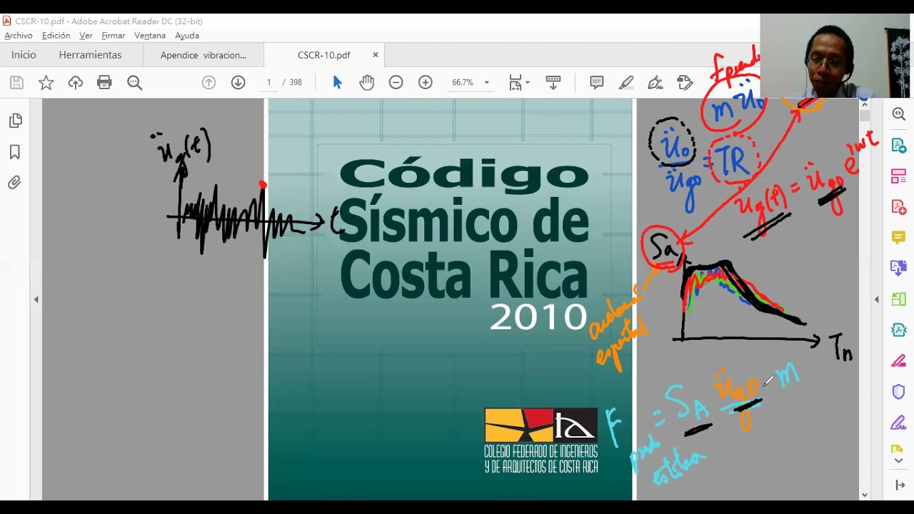Image resolution: width=914 pixels, height=514 pixels.
Task: Open Combine files tool in right pane
Action: coord(898,268)
